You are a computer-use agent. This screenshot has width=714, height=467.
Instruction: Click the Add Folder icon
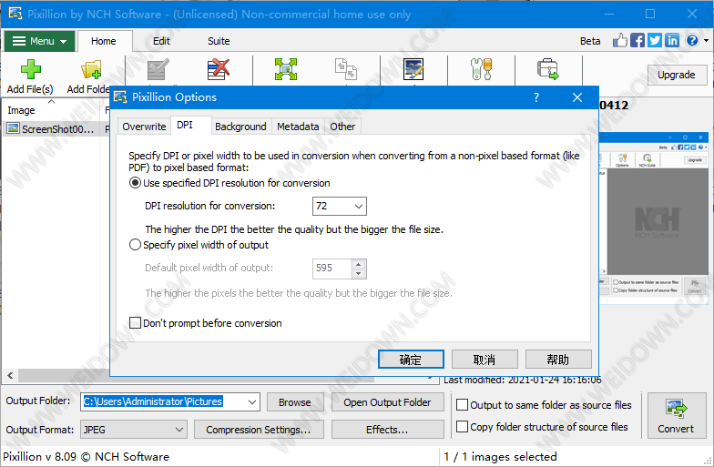90,71
